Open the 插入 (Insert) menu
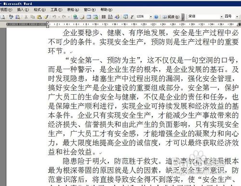 (x=23, y=10)
